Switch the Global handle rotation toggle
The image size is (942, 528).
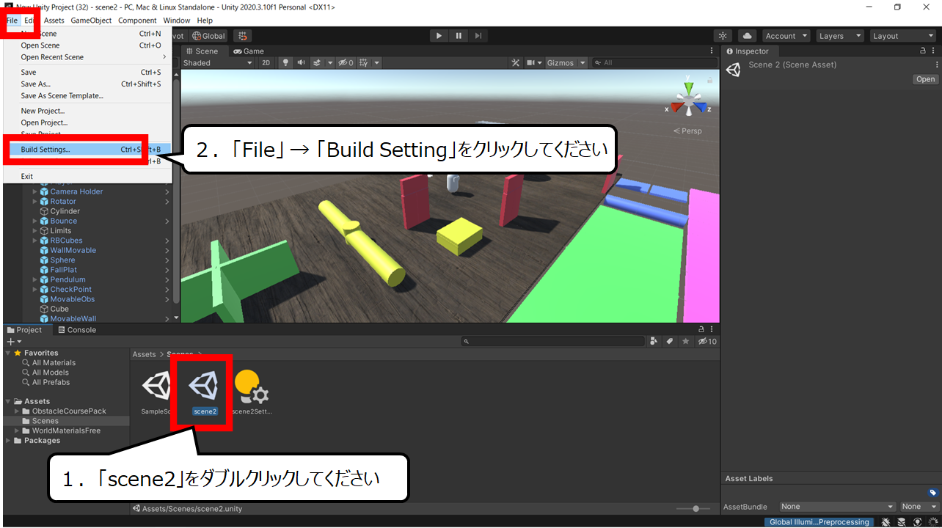tap(209, 36)
